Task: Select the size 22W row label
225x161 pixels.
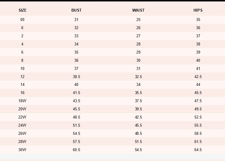Action: point(22,117)
